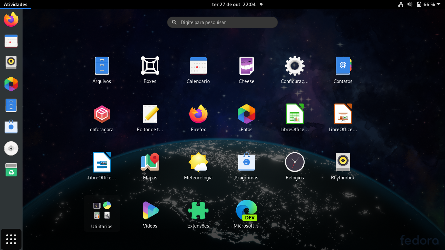Click the disc icon in the dock

11,148
